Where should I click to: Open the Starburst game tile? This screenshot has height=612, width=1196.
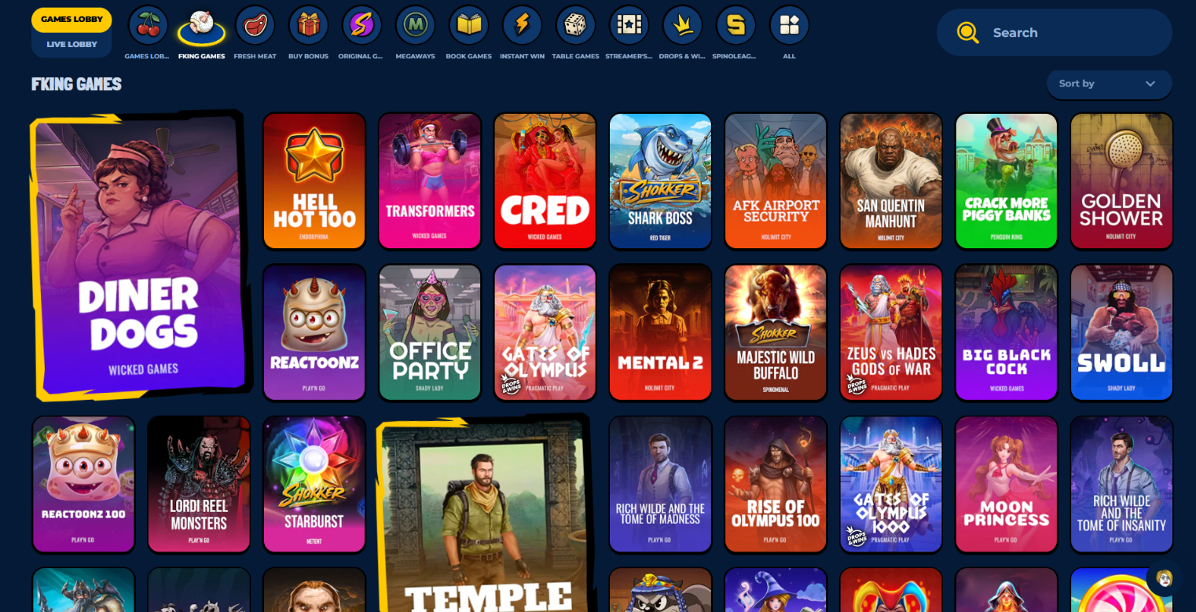point(314,484)
